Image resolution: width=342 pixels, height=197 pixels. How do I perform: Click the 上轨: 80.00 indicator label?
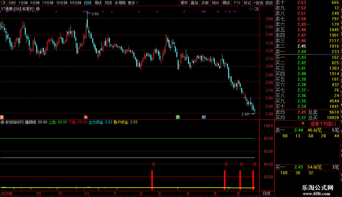[58, 122]
